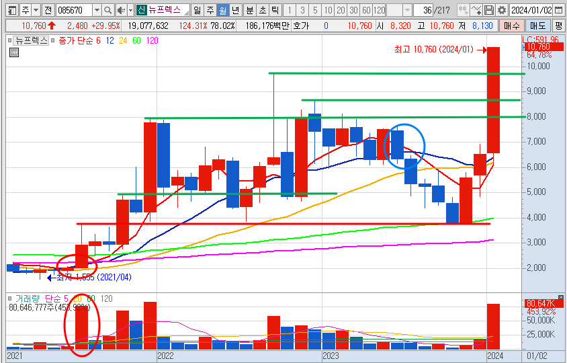Click the 60 interval button

click(366, 10)
